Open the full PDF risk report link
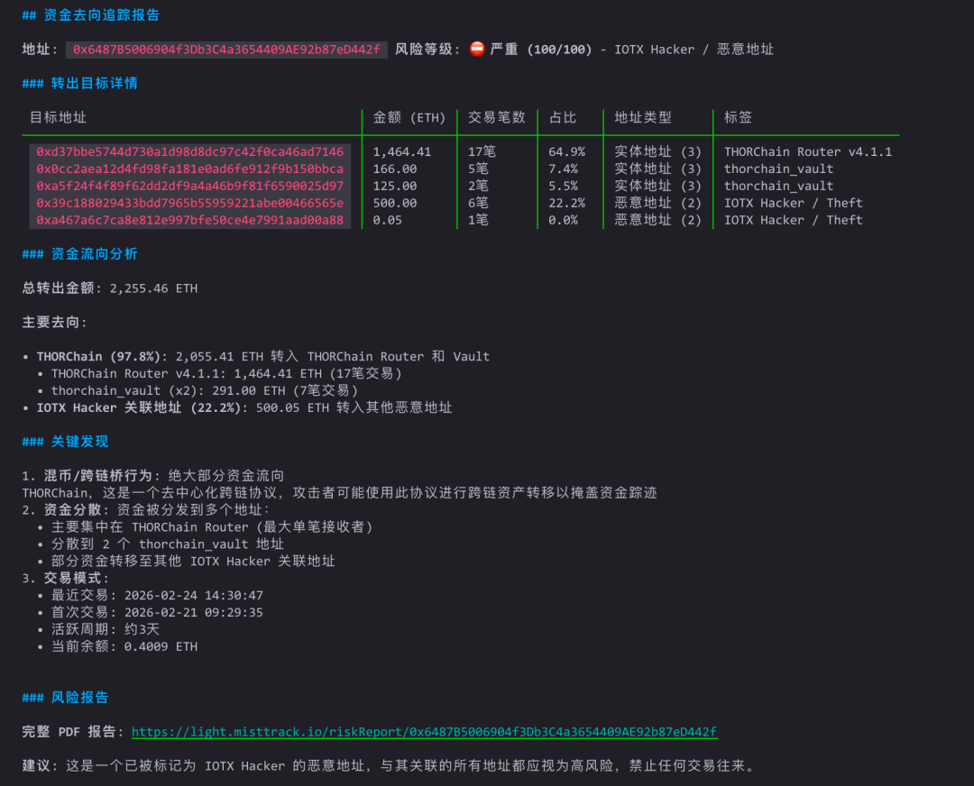 click(x=424, y=731)
